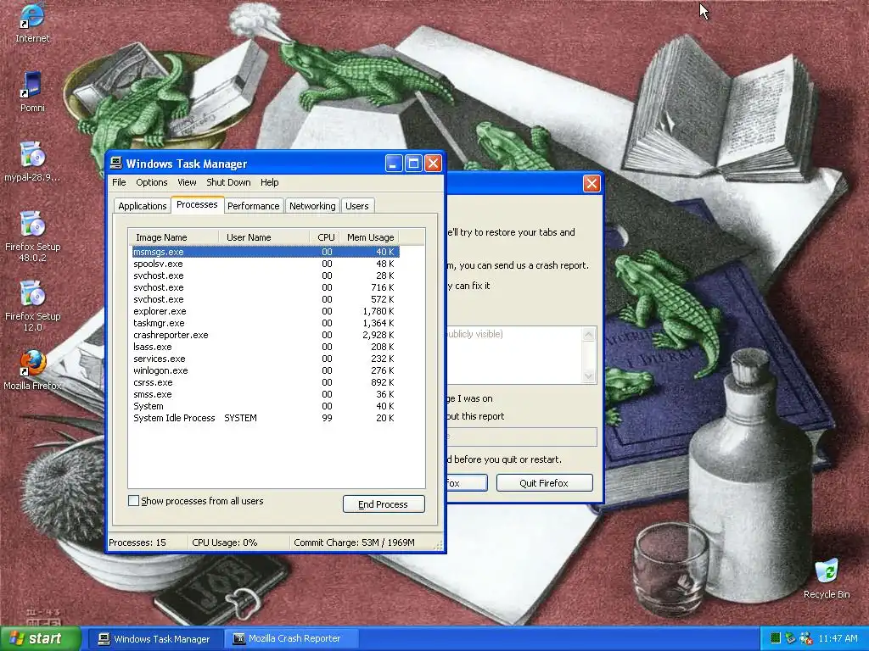Click the Task Manager title bar icon
The image size is (869, 651).
115,164
